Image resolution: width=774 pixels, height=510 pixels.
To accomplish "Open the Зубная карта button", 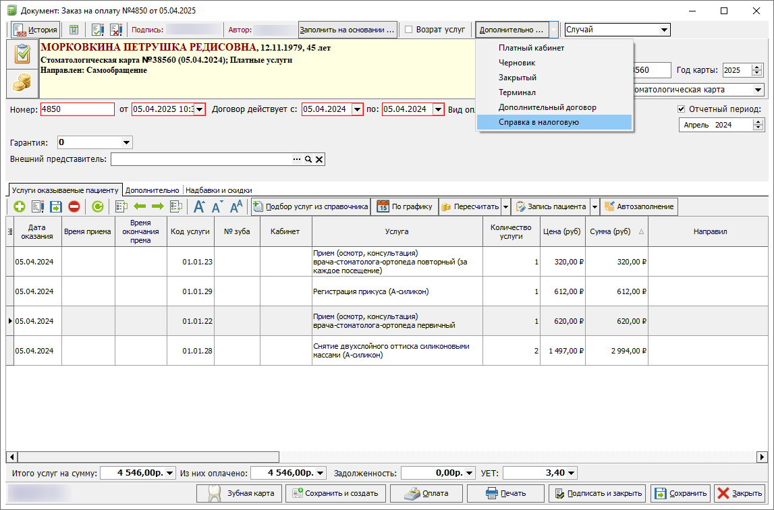I will (x=240, y=493).
